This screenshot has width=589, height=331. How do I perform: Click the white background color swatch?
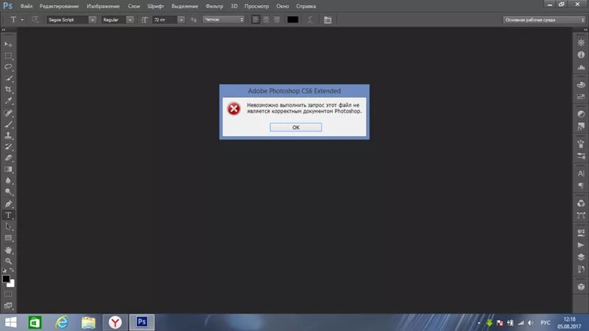[12, 285]
